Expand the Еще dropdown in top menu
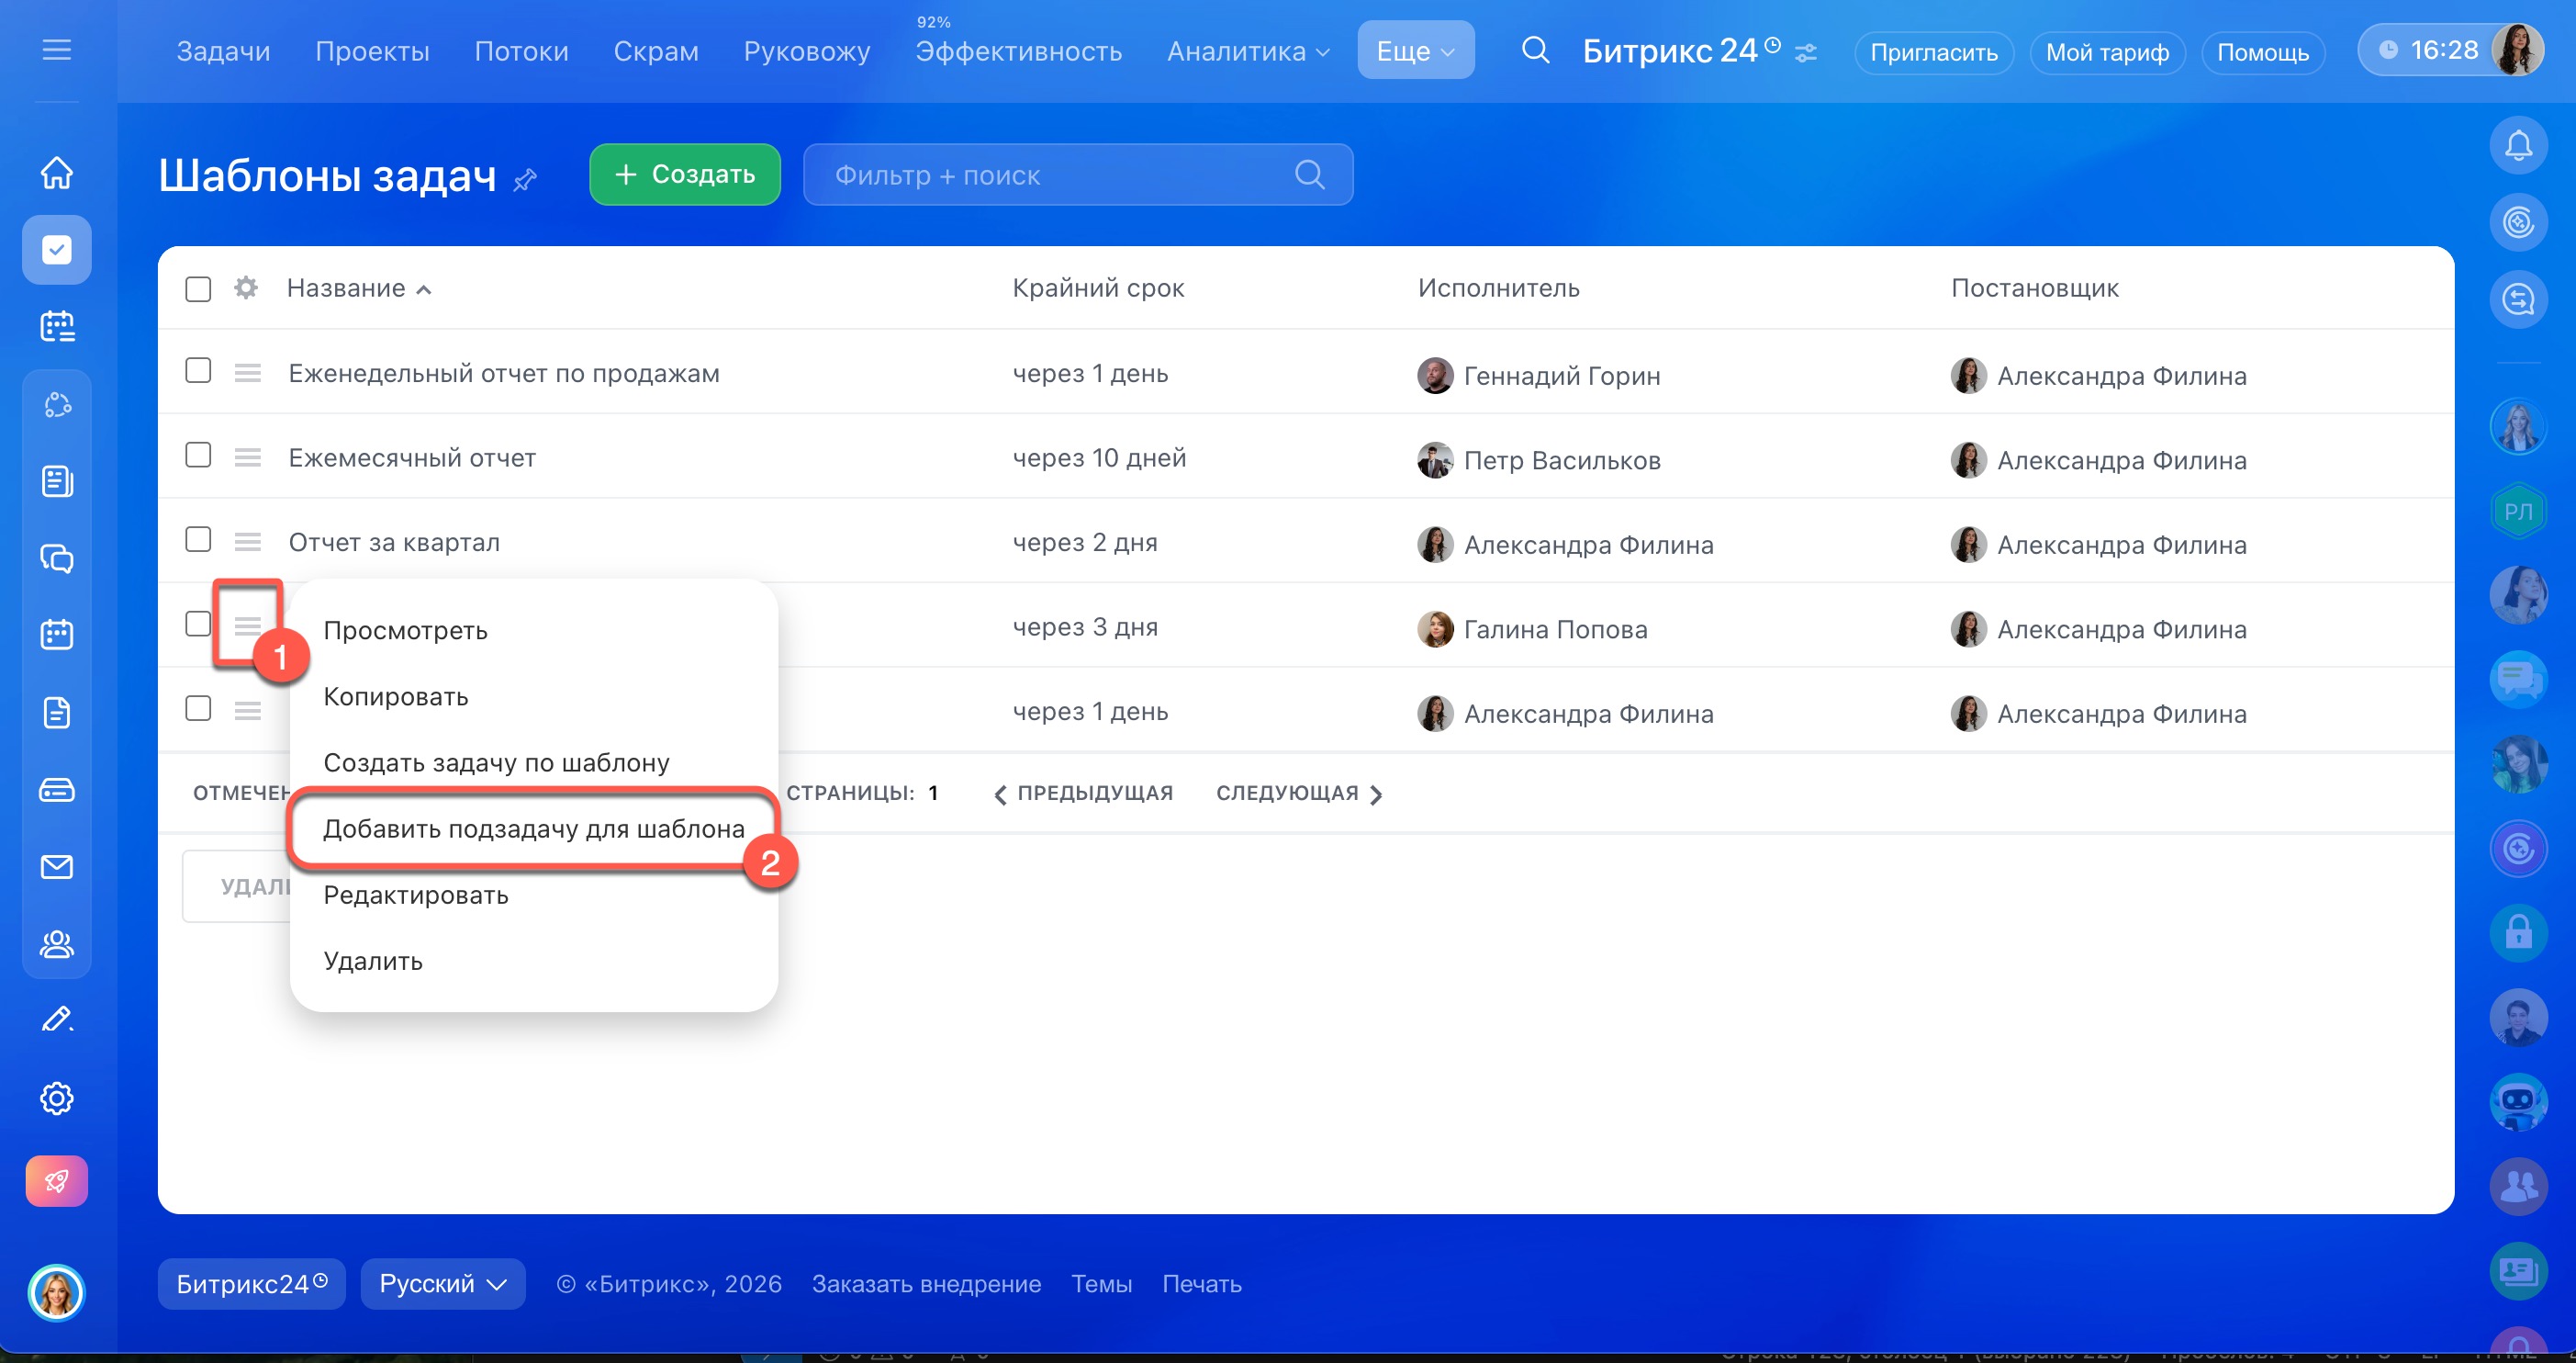 [x=1415, y=51]
